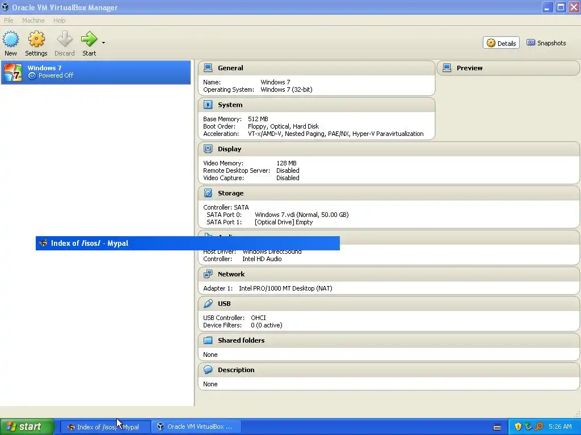Click Oracle VM VirtualBox taskbar button
581x435 pixels.
(x=196, y=427)
